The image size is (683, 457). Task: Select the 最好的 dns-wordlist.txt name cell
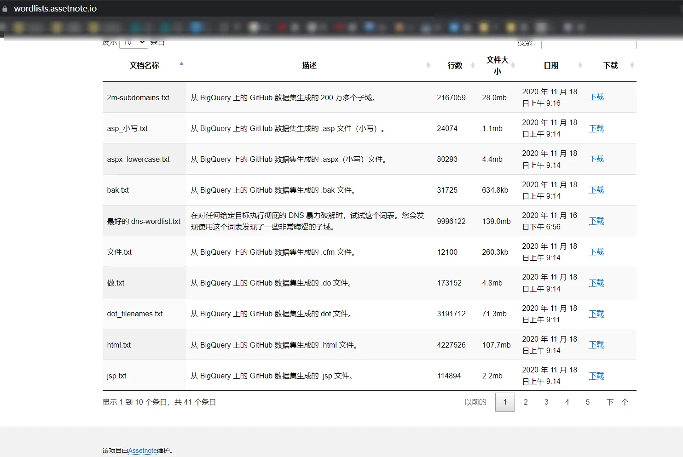point(144,221)
